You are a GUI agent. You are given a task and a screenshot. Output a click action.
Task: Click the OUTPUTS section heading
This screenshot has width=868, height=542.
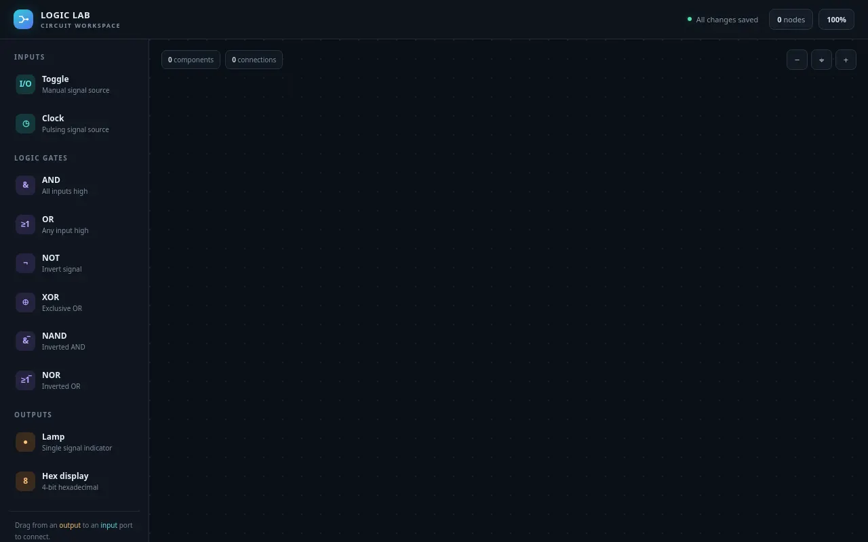[33, 415]
